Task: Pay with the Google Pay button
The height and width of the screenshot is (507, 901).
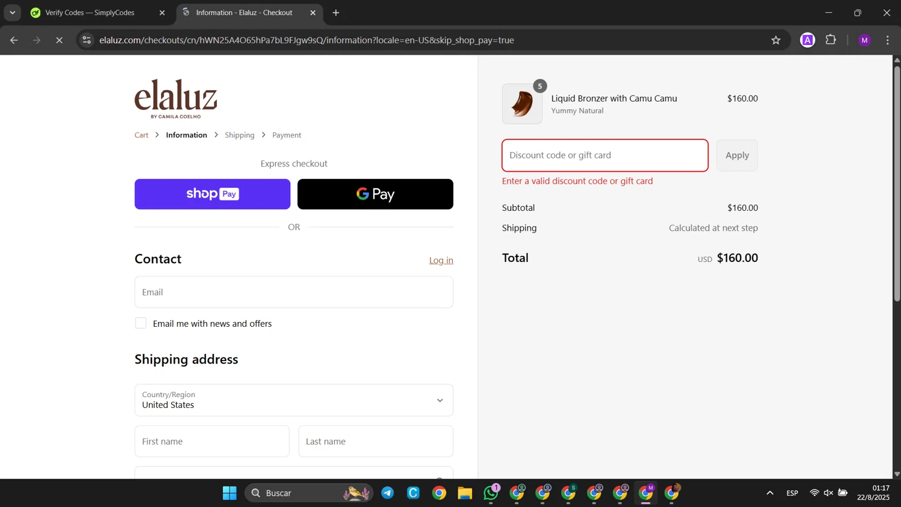Action: [x=375, y=194]
